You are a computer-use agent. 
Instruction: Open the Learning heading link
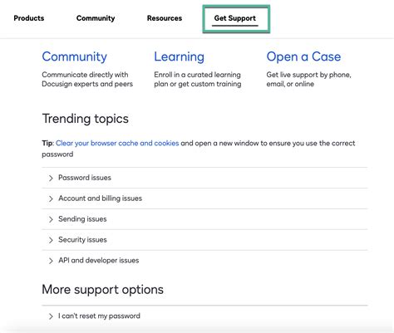180,56
